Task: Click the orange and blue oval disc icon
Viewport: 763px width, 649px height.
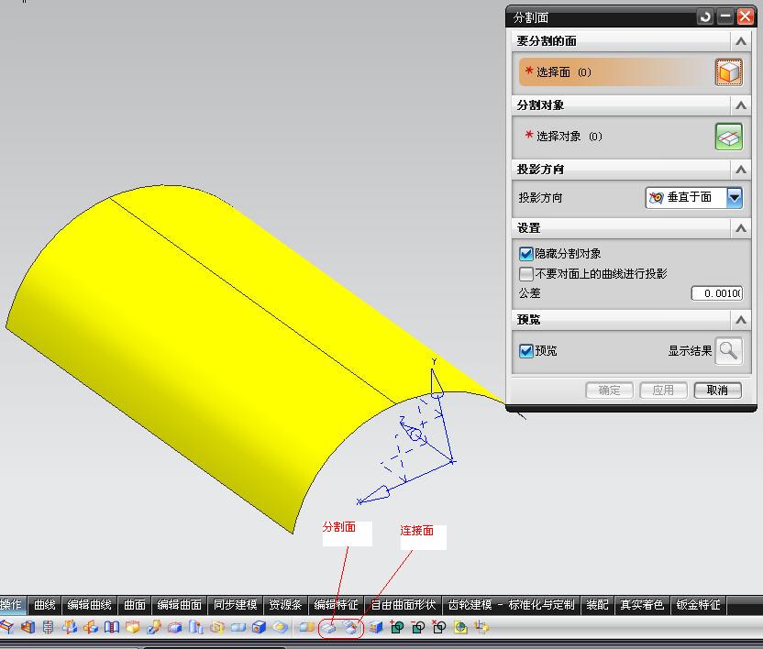Action: (x=280, y=628)
